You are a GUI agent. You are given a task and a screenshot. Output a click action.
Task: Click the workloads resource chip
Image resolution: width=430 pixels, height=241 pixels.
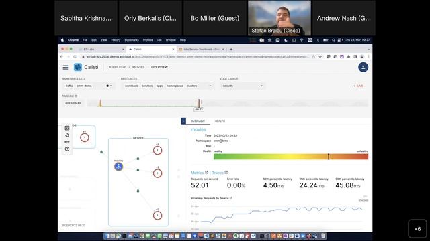[x=132, y=86]
